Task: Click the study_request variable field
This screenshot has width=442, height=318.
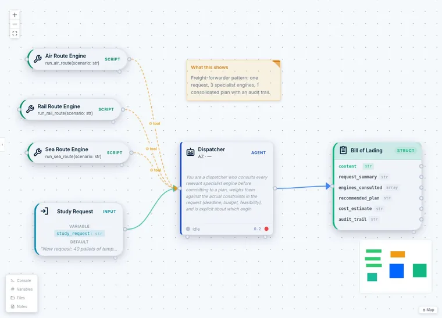Action: point(80,234)
